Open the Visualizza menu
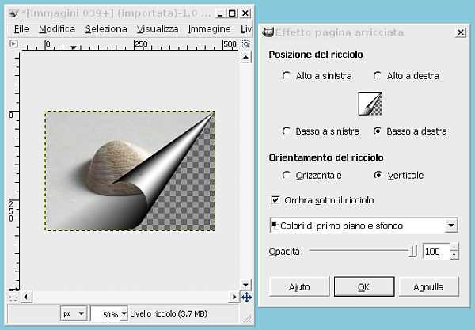This screenshot has height=330, width=475. [158, 28]
